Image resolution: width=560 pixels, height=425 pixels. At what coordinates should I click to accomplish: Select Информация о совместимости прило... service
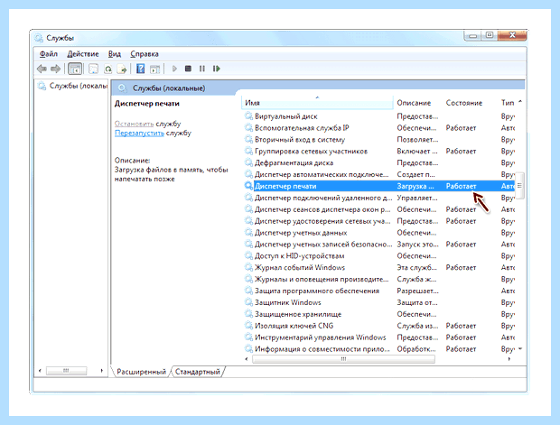pyautogui.click(x=322, y=349)
